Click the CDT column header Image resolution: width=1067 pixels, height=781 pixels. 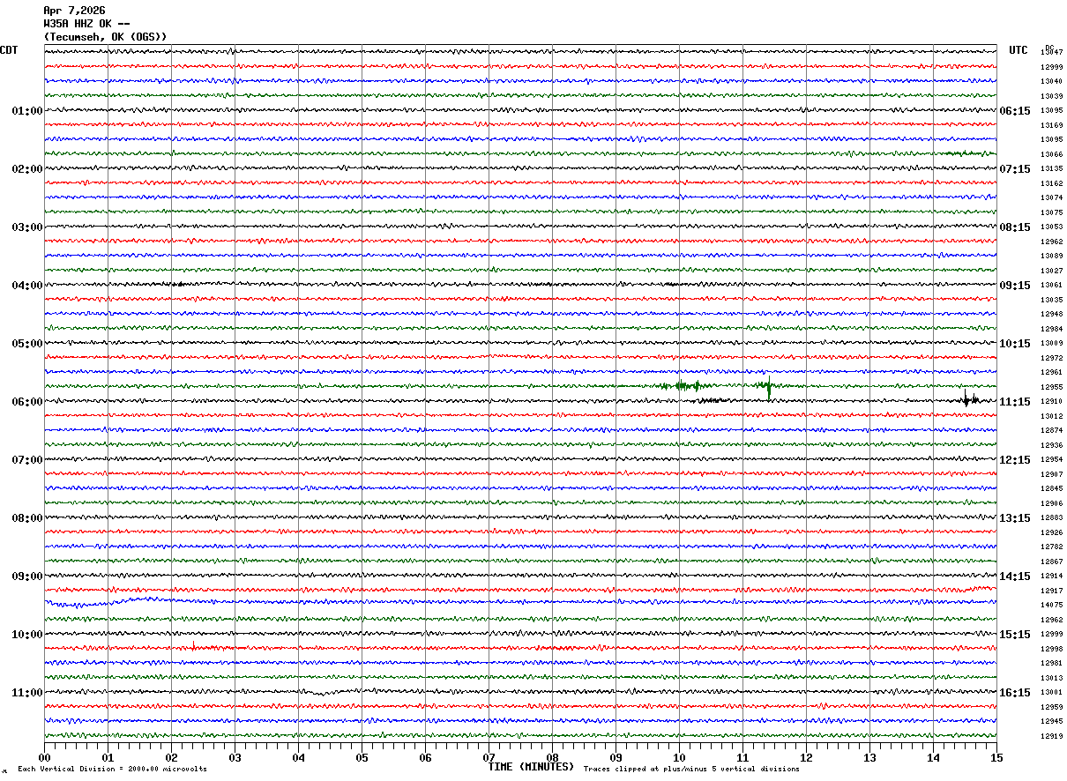9,50
